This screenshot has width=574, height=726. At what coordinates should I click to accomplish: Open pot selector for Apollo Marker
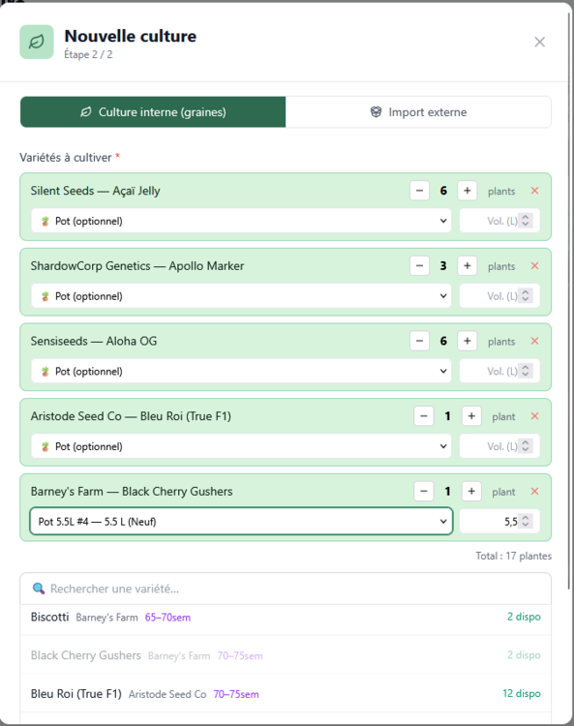(241, 296)
